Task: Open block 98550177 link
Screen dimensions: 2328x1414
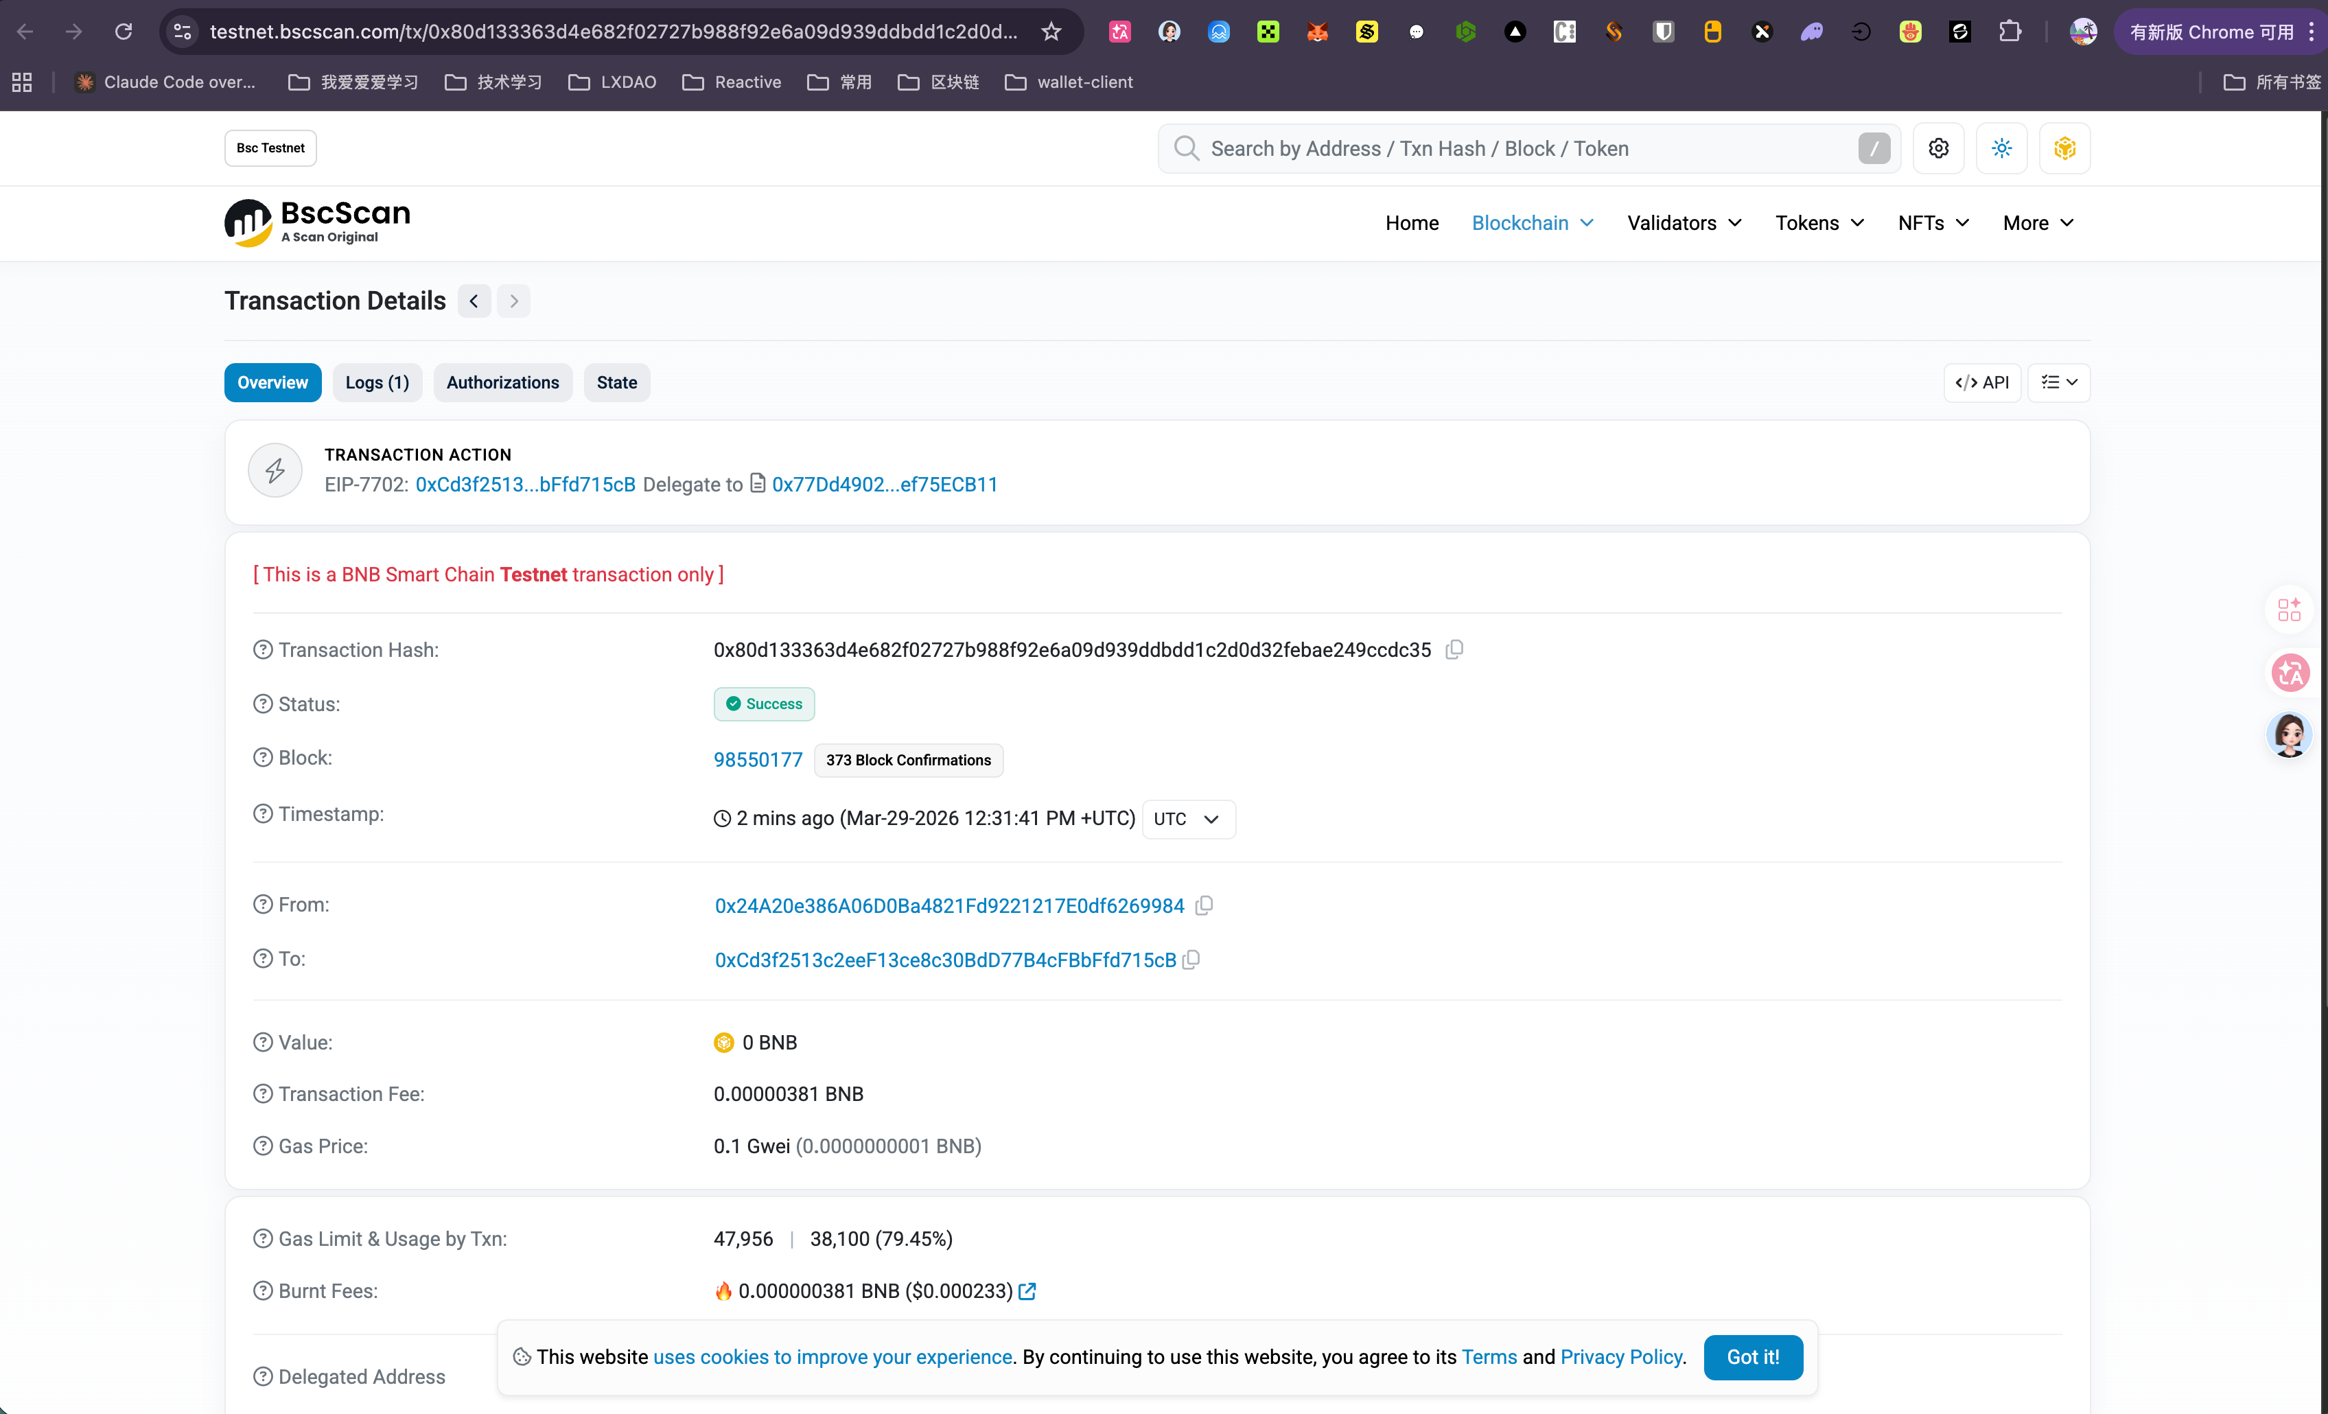Action: pyautogui.click(x=758, y=760)
